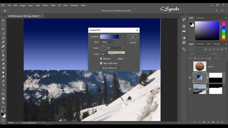Toggle Lock all padlock icon
Viewport: 228px width, 128px height.
coord(209,58)
